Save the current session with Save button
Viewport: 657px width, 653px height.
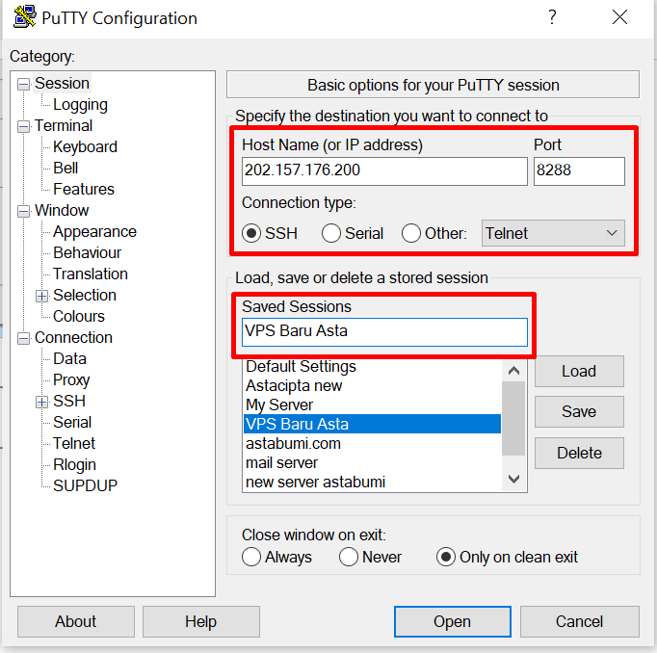click(x=578, y=411)
